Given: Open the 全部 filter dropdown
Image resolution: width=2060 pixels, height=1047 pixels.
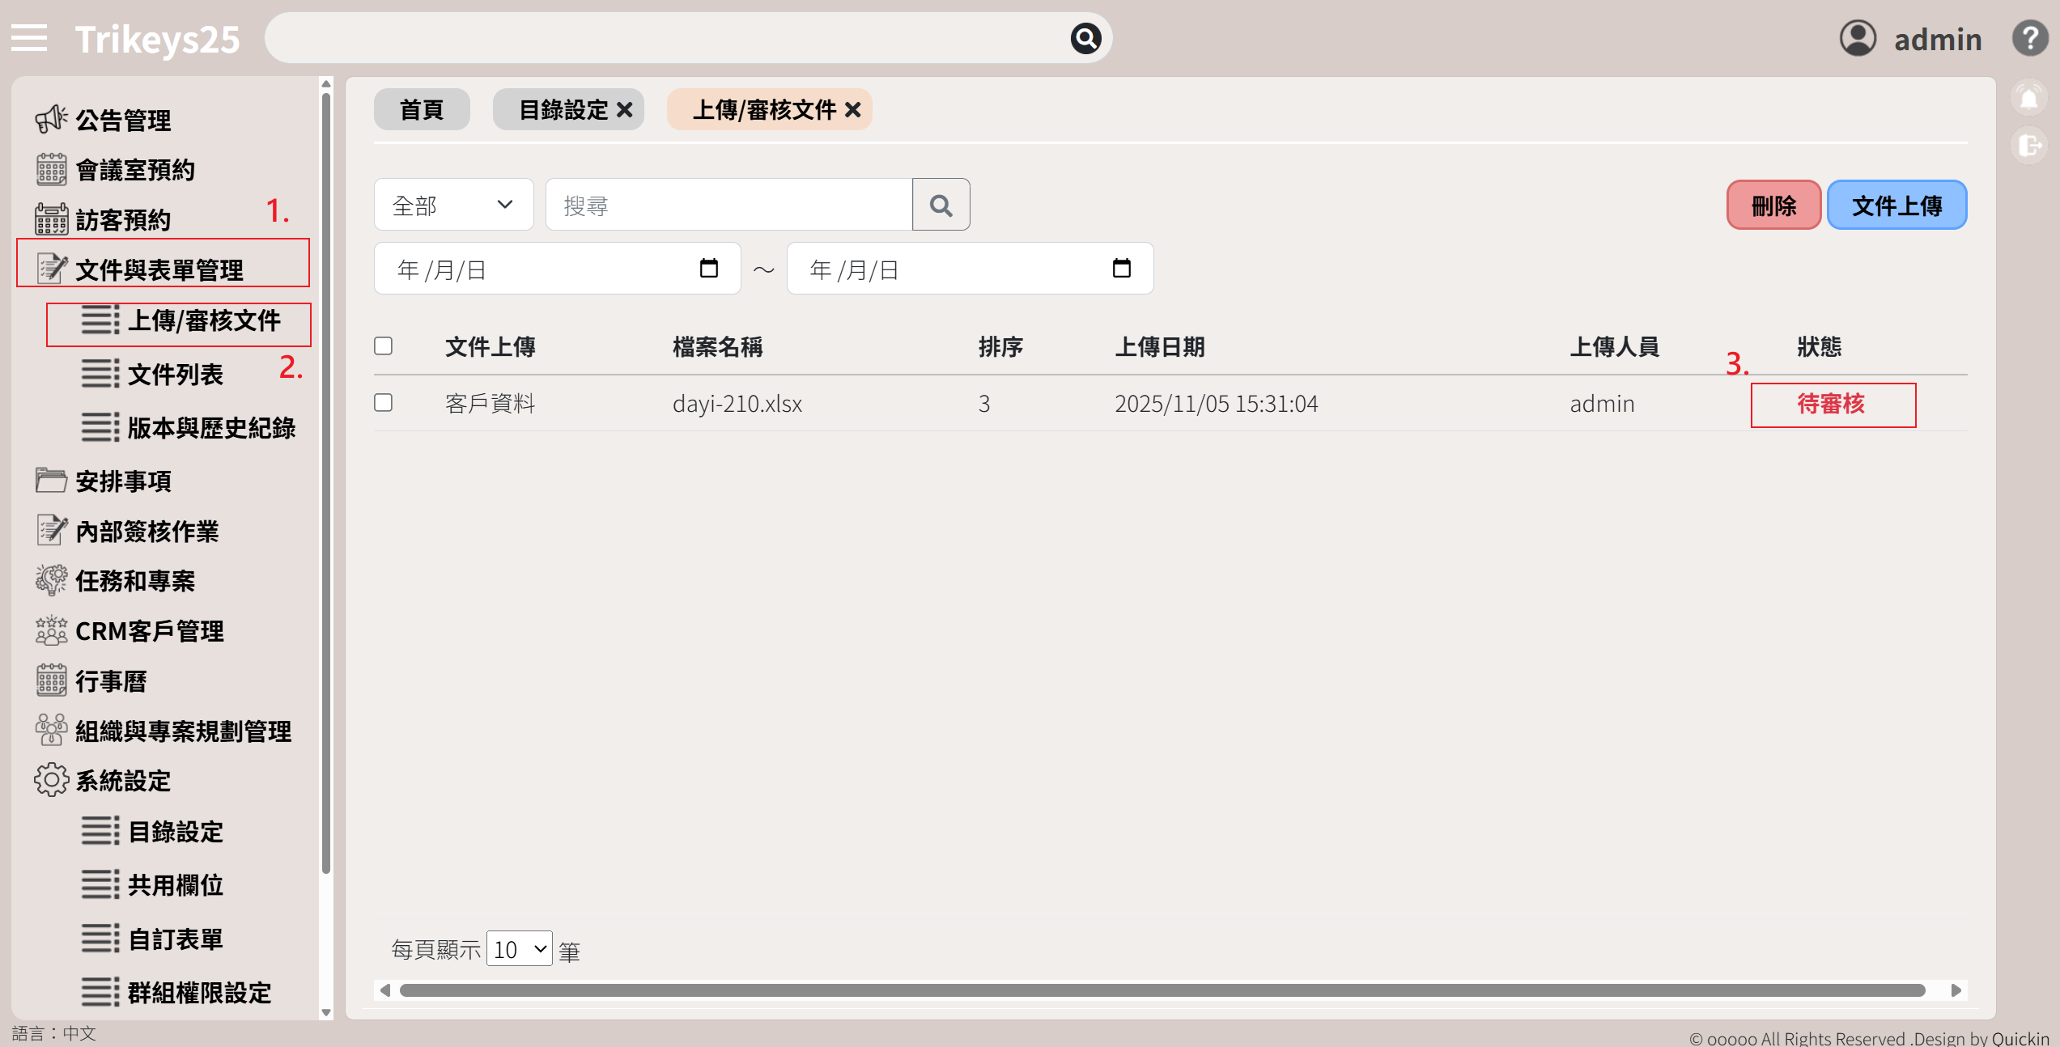Looking at the screenshot, I should (453, 205).
